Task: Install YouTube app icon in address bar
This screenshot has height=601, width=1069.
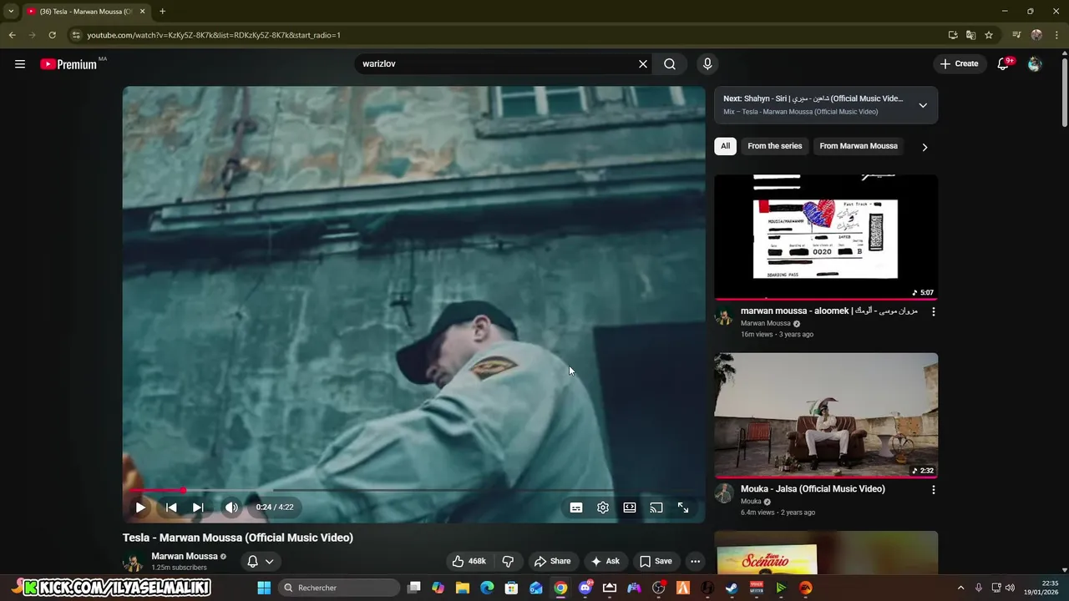Action: [x=953, y=35]
